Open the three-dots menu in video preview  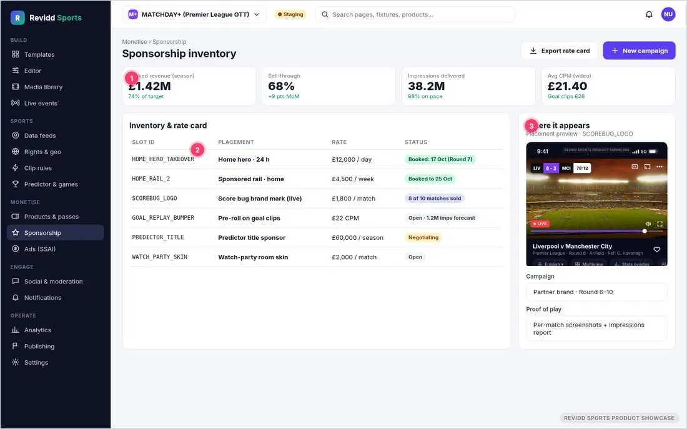tap(660, 167)
